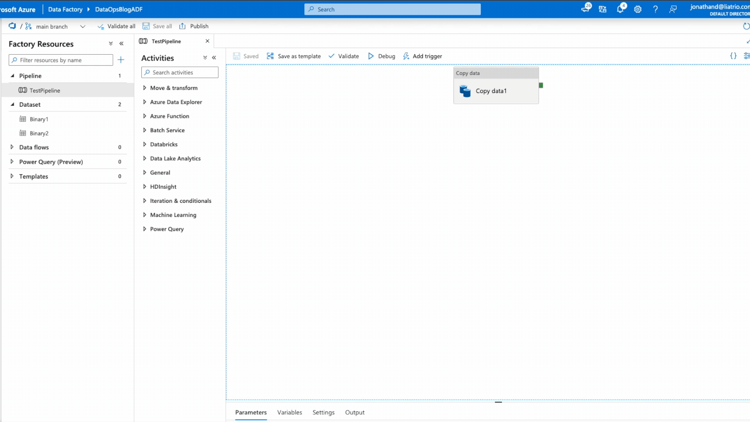Image resolution: width=750 pixels, height=422 pixels.
Task: Click Save as template
Action: (x=293, y=56)
